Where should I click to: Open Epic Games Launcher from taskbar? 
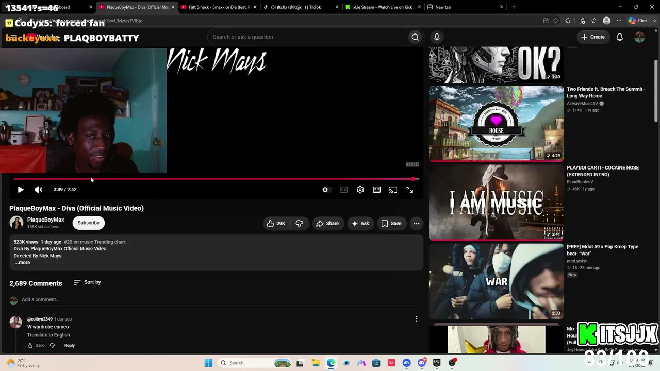pos(437,363)
